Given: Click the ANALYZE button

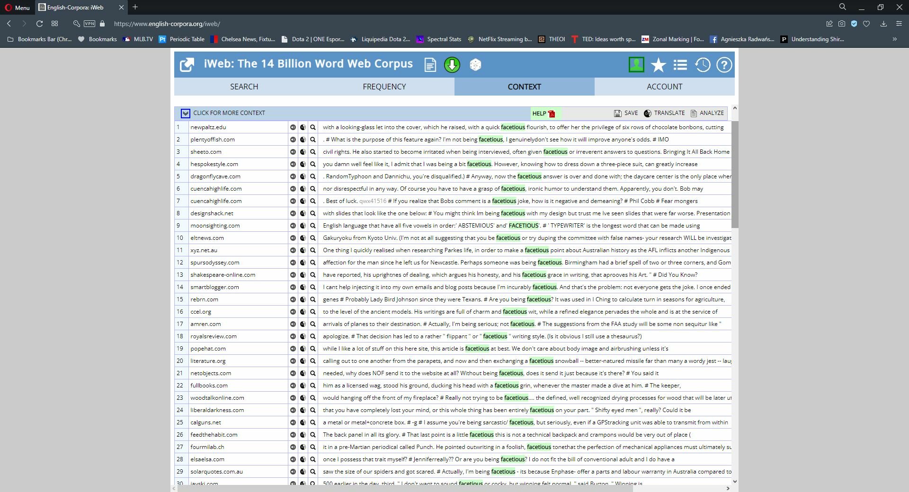Looking at the screenshot, I should click(x=707, y=113).
